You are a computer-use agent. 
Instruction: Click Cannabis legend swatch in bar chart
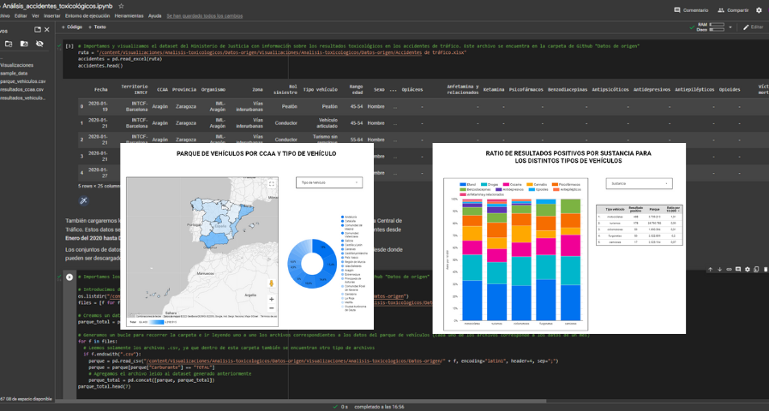(530, 185)
